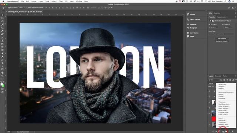The width and height of the screenshot is (237, 133).
Task: Open the Filter menu
Action: [61, 1]
